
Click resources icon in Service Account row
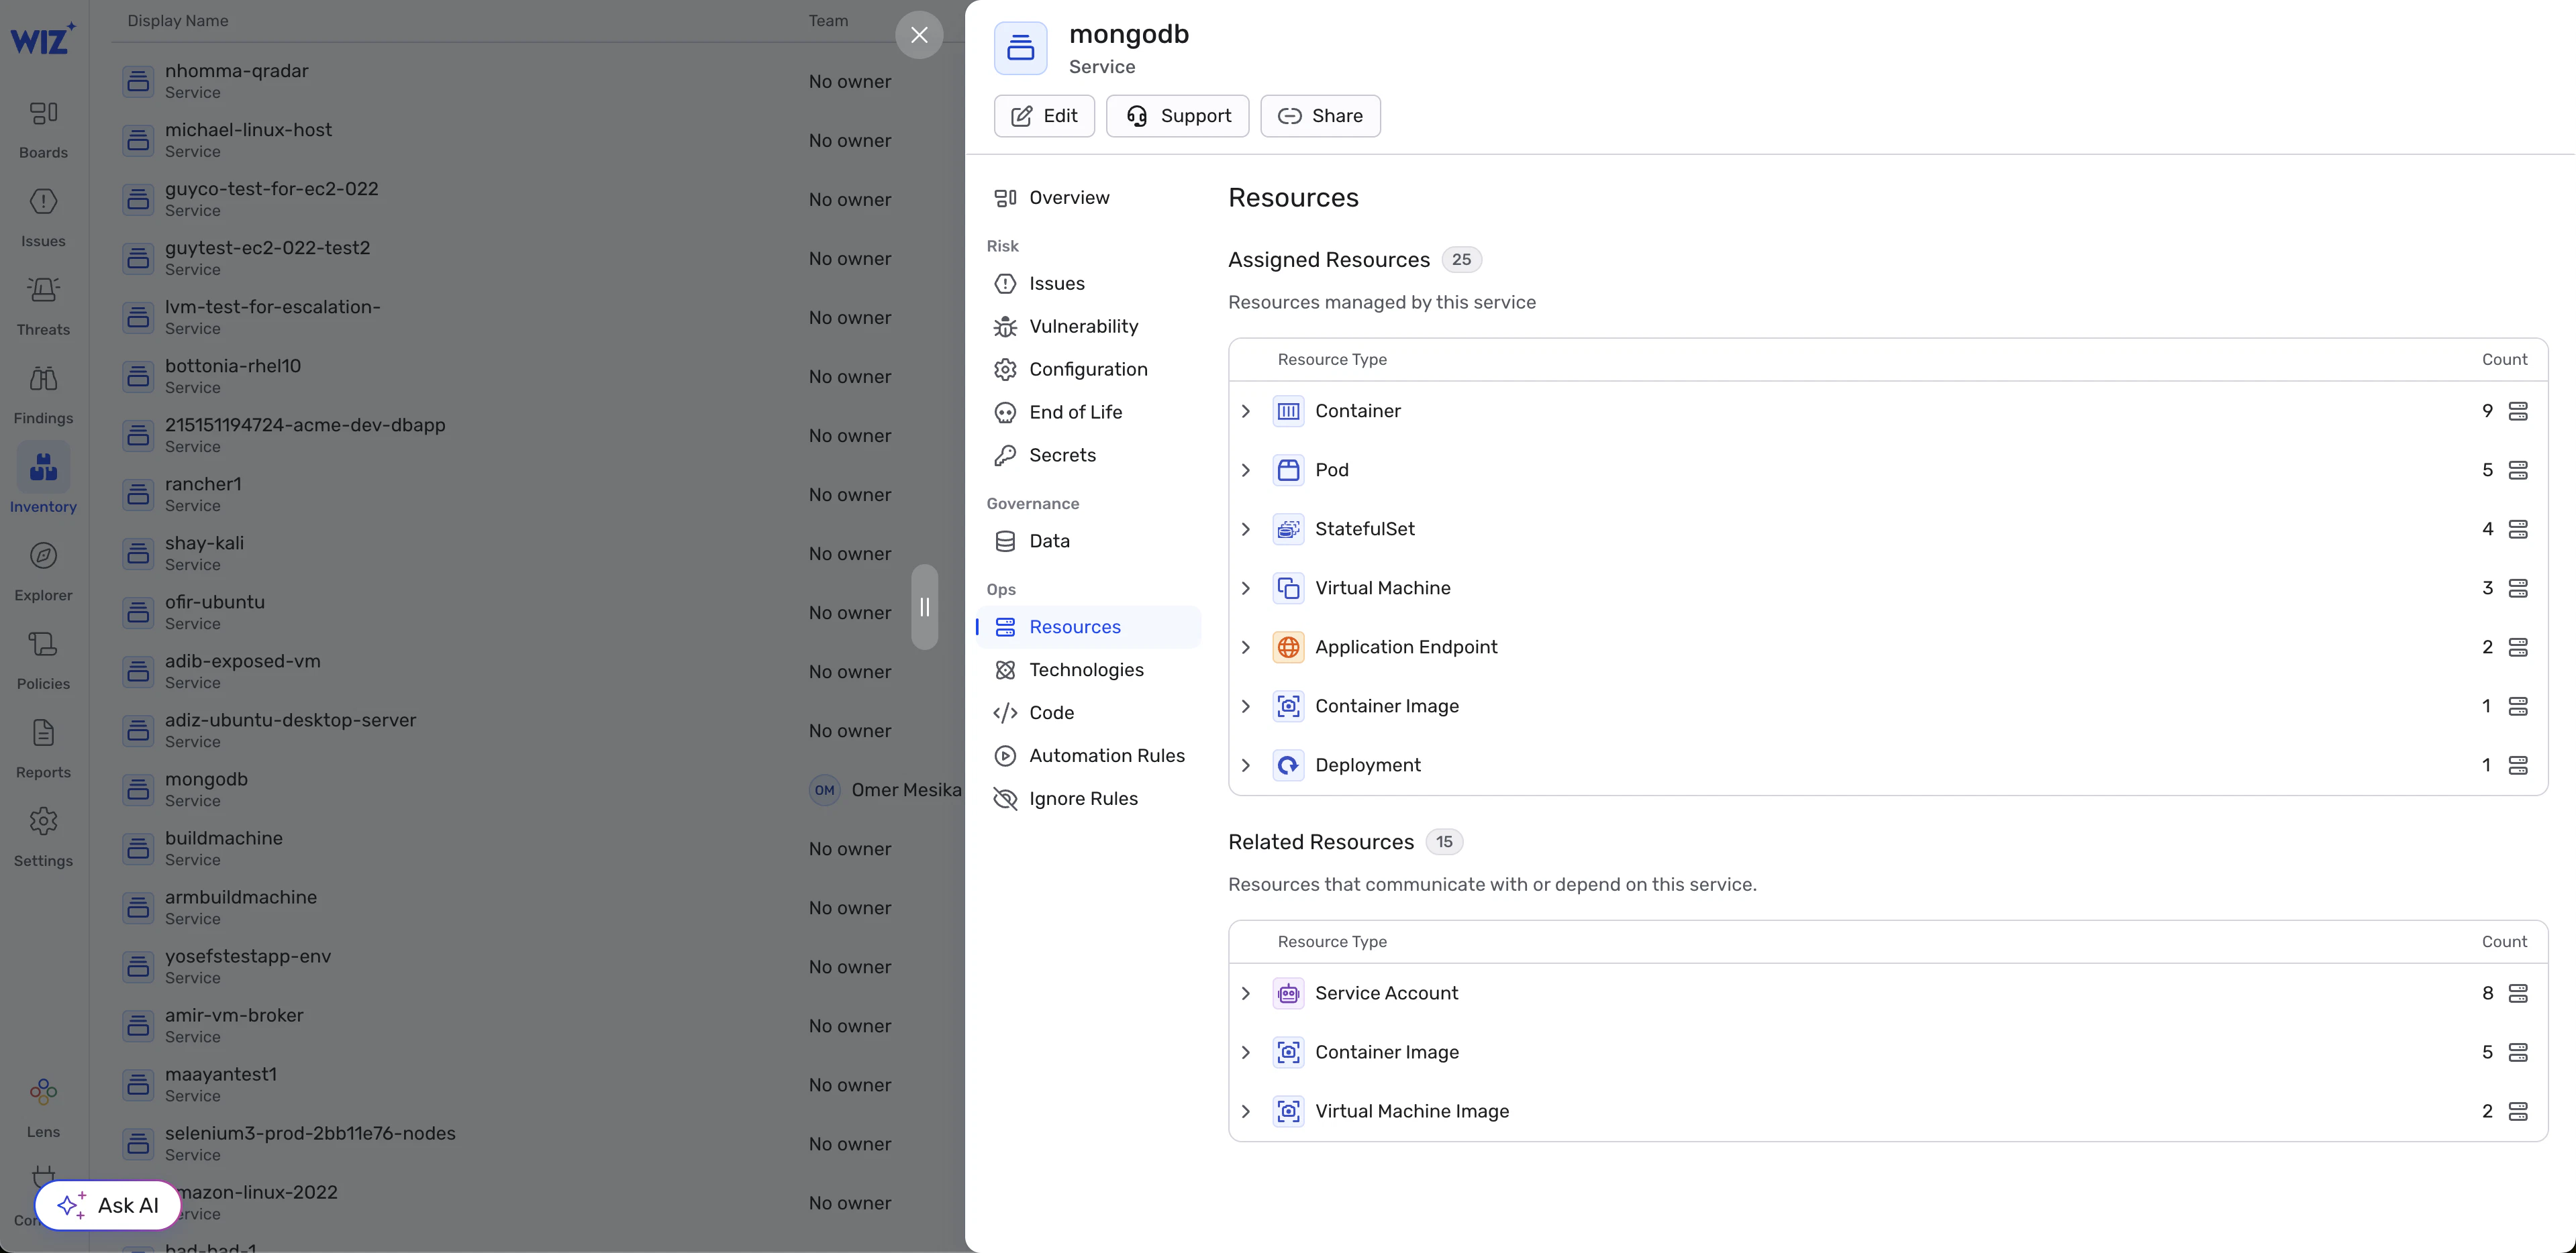click(x=2518, y=993)
